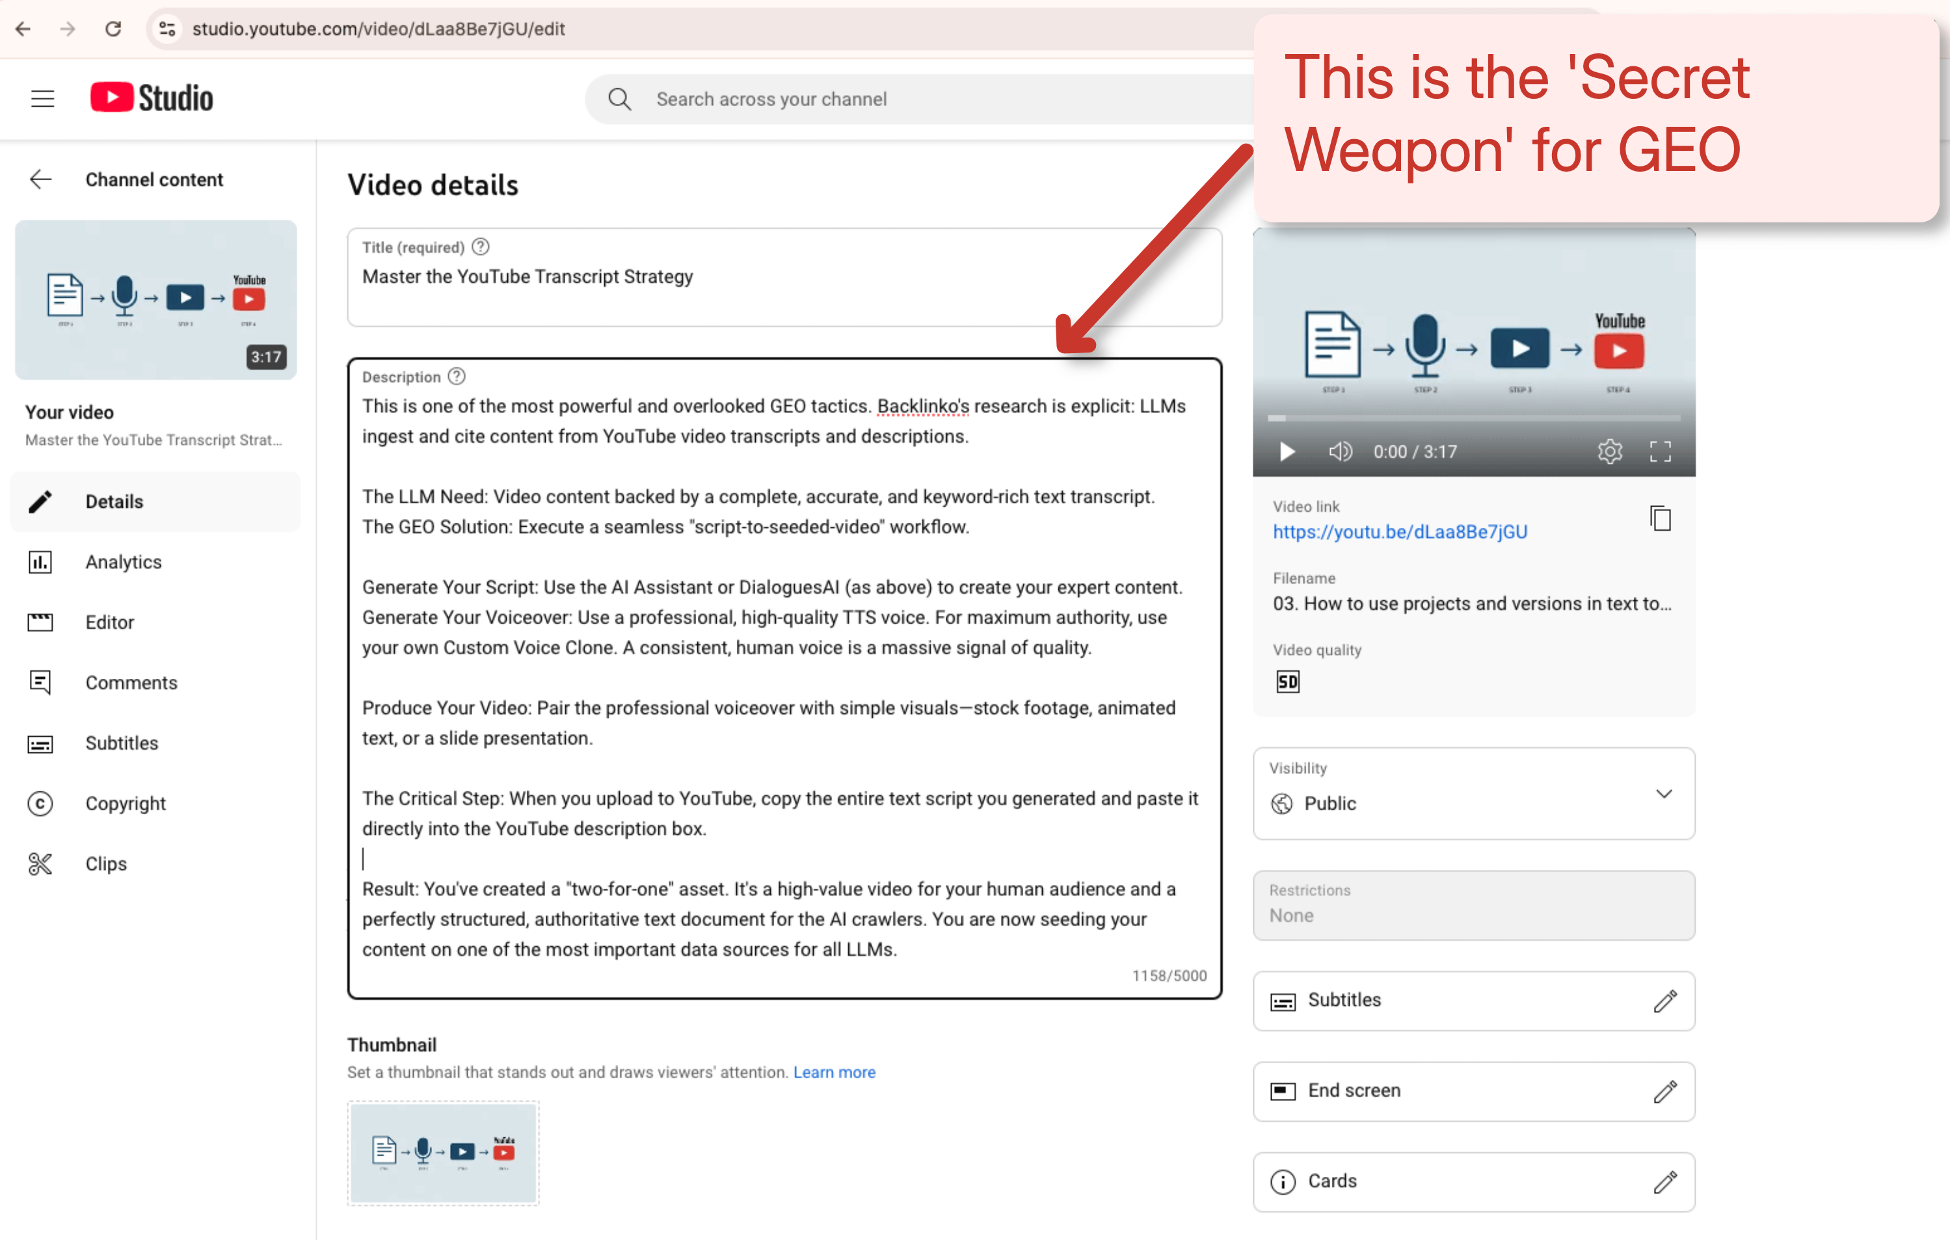Open the hamburger navigation menu

click(x=42, y=99)
